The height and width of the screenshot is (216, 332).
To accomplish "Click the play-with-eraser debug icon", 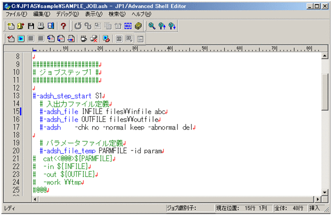I will (x=106, y=38).
